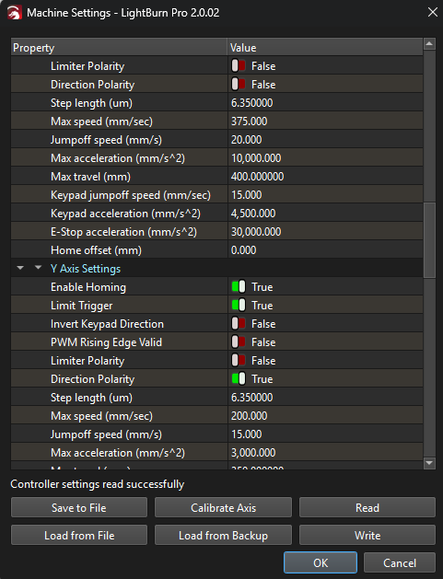Click the Calibrate Axis button
443x579 pixels.
click(223, 508)
